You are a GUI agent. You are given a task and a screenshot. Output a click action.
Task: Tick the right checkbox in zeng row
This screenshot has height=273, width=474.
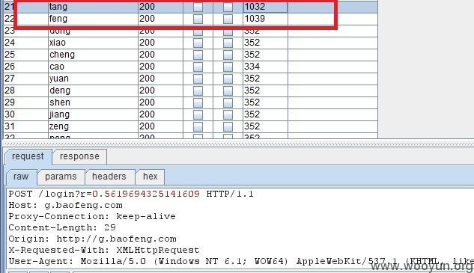point(228,126)
